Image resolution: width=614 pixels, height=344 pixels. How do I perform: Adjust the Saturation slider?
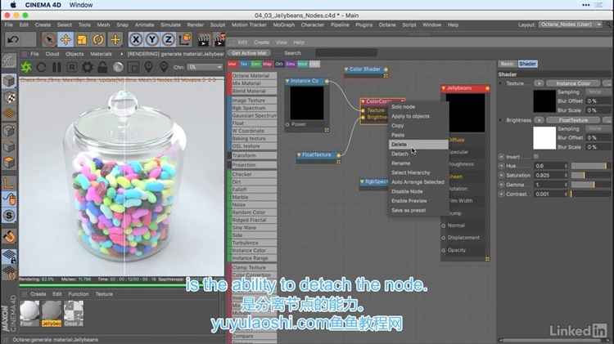pyautogui.click(x=589, y=176)
